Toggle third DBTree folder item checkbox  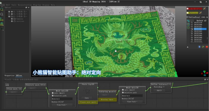9,16
